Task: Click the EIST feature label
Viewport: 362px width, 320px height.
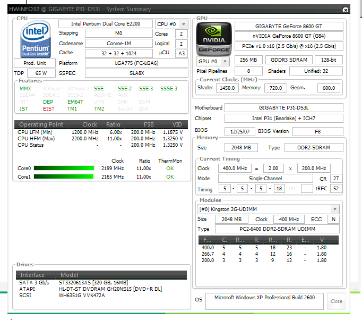Action: point(48,108)
